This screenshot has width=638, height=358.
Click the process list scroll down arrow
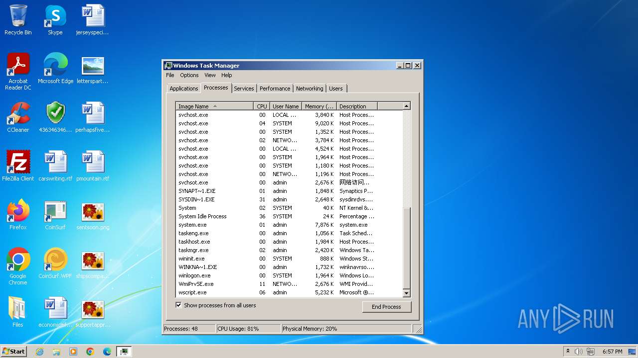click(x=406, y=293)
